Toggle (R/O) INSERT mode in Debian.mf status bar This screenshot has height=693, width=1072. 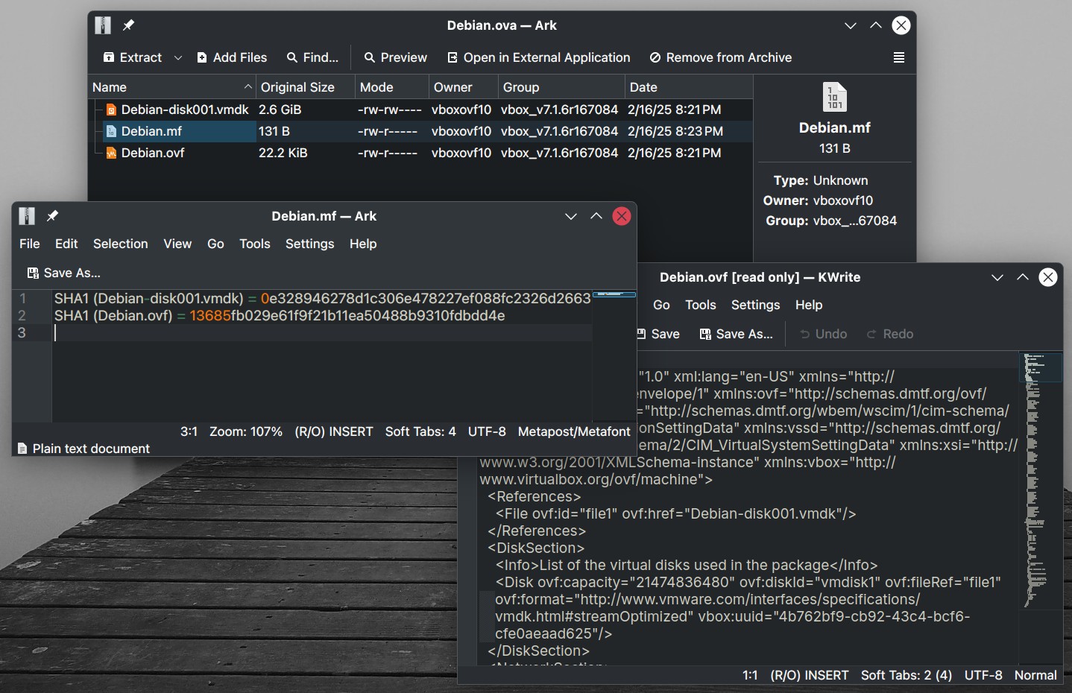click(334, 431)
